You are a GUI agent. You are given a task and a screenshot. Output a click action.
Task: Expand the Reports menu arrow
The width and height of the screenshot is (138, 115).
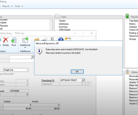(x=12, y=6)
